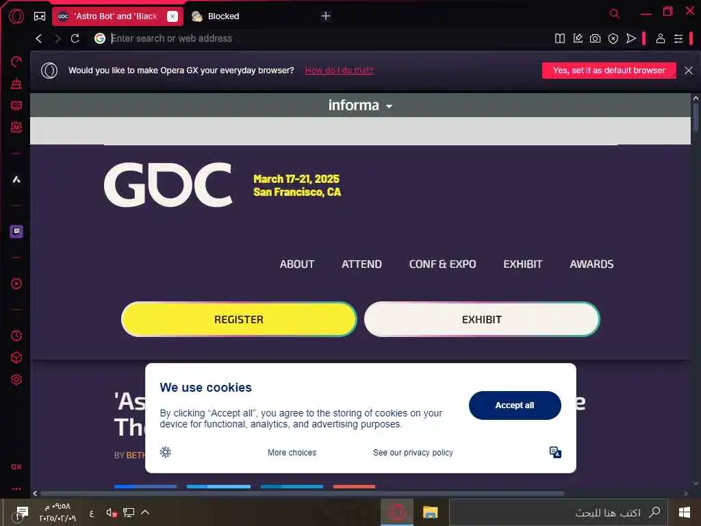
Task: Go back to previous page
Action: (x=39, y=38)
